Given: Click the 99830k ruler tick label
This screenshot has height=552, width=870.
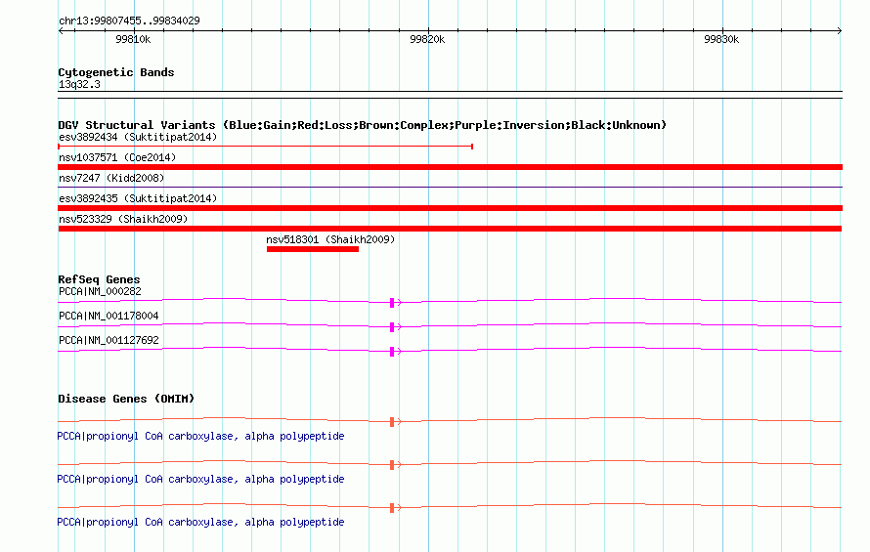Looking at the screenshot, I should tap(721, 39).
